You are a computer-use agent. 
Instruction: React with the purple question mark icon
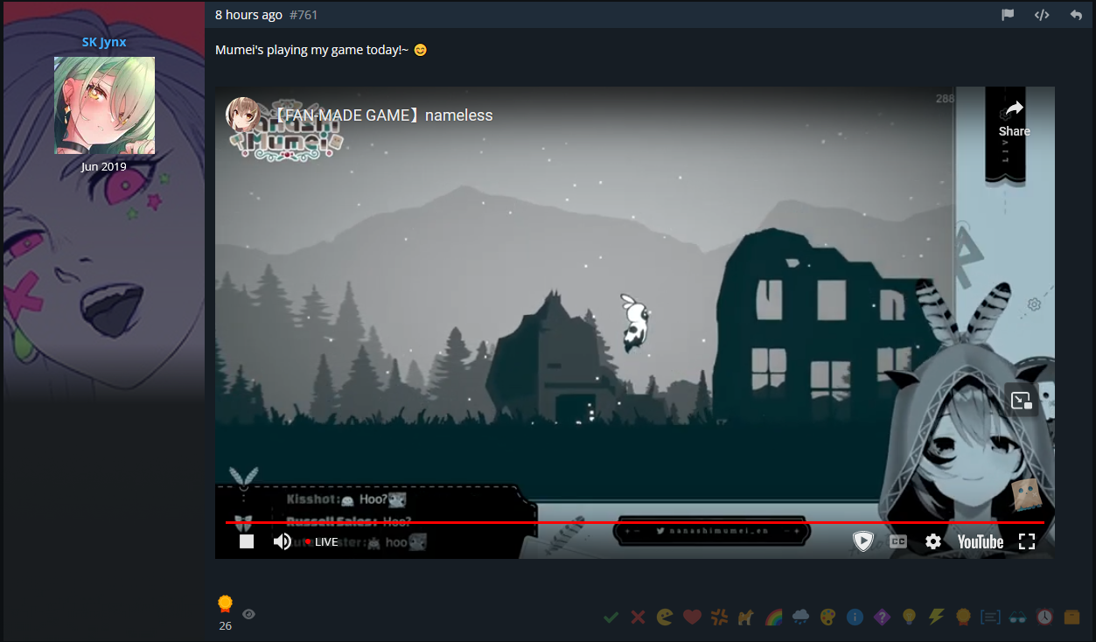[x=882, y=618]
